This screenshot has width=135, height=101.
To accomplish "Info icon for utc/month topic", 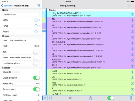I will pyautogui.click(x=132, y=49).
